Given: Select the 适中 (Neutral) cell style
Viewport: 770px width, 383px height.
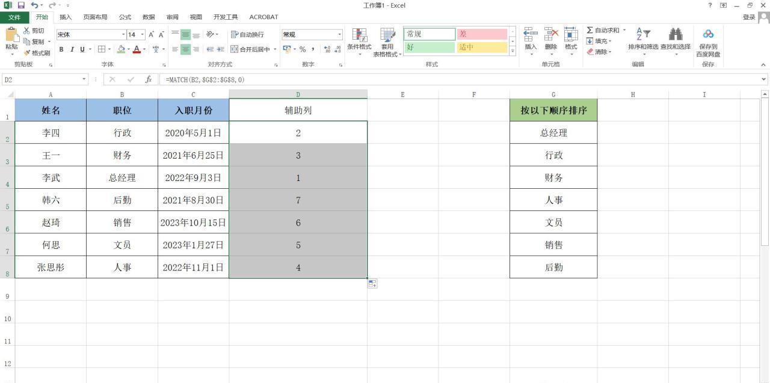Looking at the screenshot, I should (x=482, y=47).
